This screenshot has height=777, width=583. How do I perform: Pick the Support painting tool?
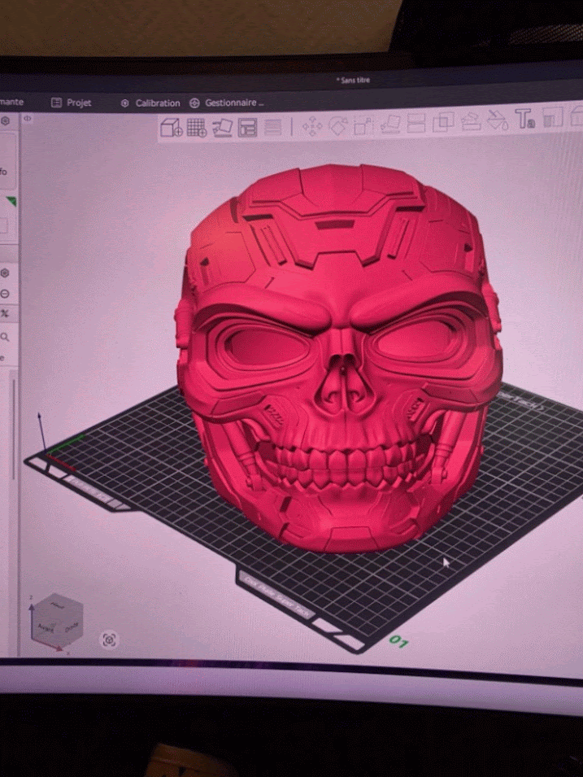(471, 121)
